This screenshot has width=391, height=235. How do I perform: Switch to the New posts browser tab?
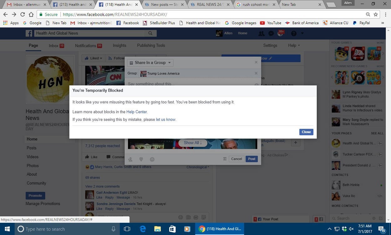164,5
